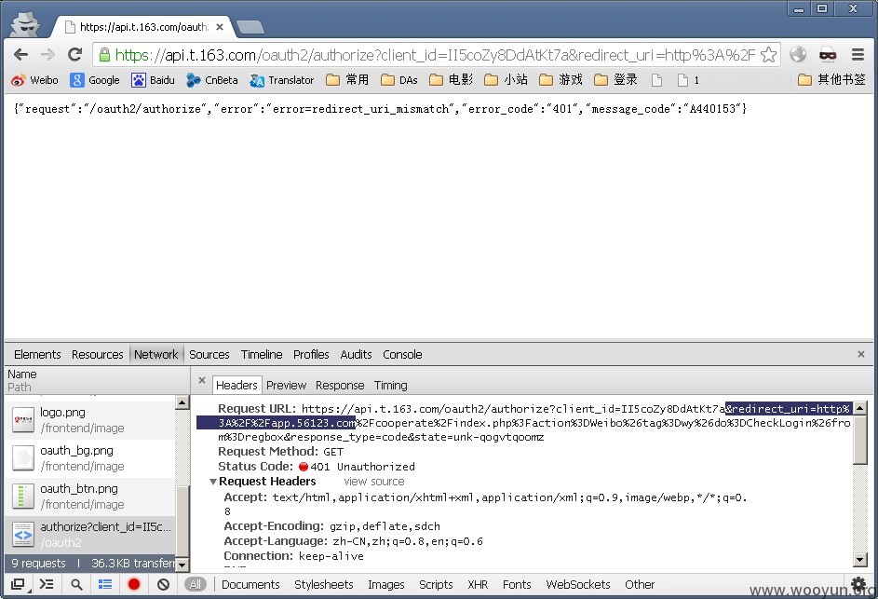Click the globe extension icon
This screenshot has height=599, width=878.
pyautogui.click(x=798, y=54)
